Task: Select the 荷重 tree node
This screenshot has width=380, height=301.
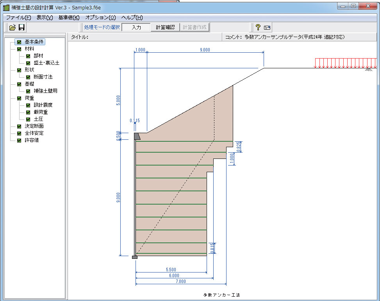Action: 29,98
